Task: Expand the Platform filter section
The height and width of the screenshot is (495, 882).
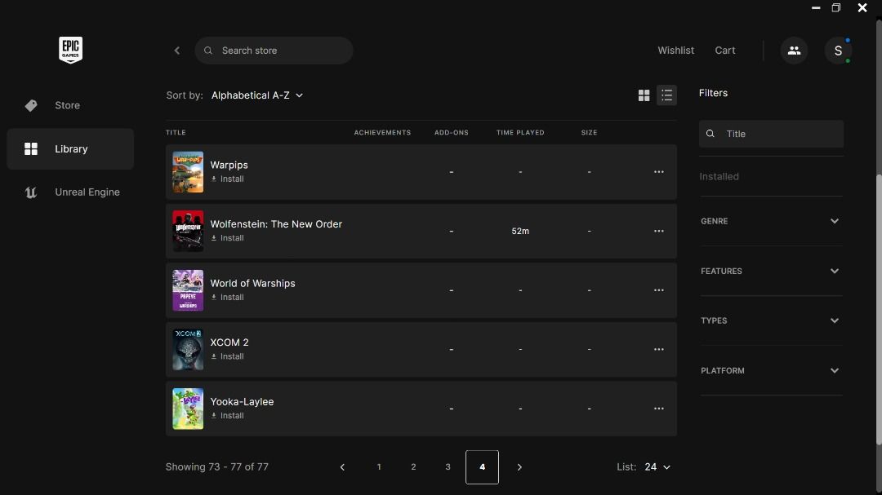Action: 770,371
